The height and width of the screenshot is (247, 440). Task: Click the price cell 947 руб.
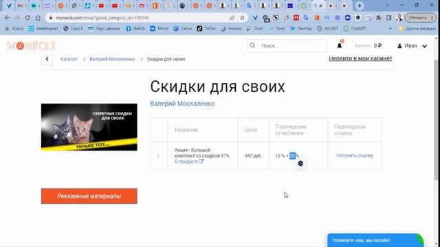point(253,156)
